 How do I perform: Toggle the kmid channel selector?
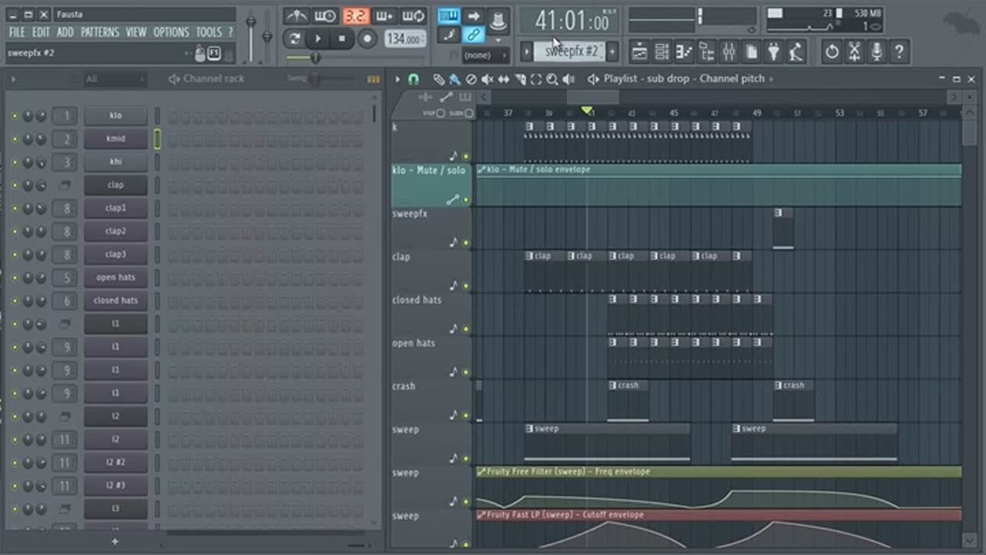(157, 139)
